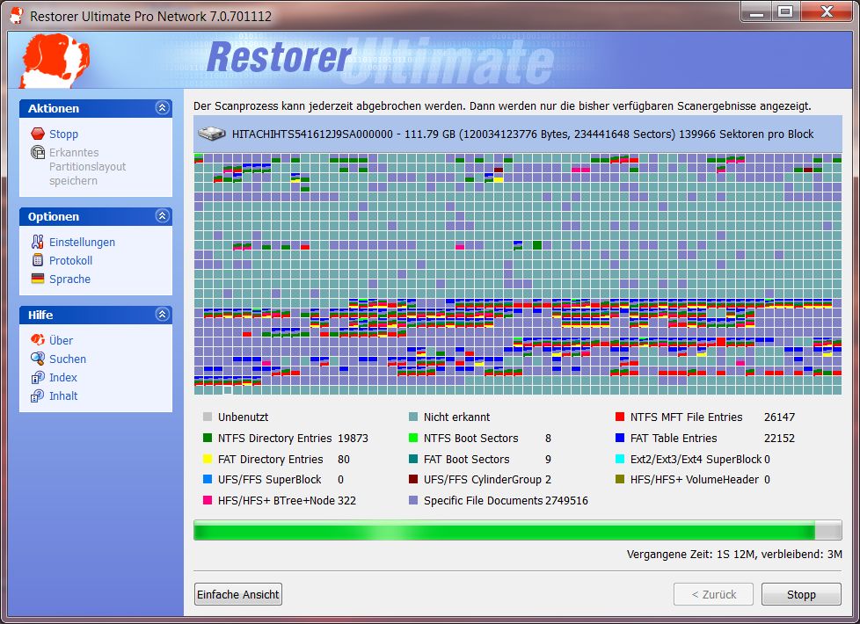This screenshot has height=624, width=860.
Task: Click the FAT Boot Sectors dark teal swatch
Action: 413,459
